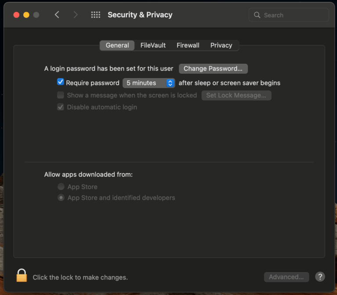Show all preferences via grid icon
Image resolution: width=337 pixels, height=295 pixels.
(x=96, y=15)
